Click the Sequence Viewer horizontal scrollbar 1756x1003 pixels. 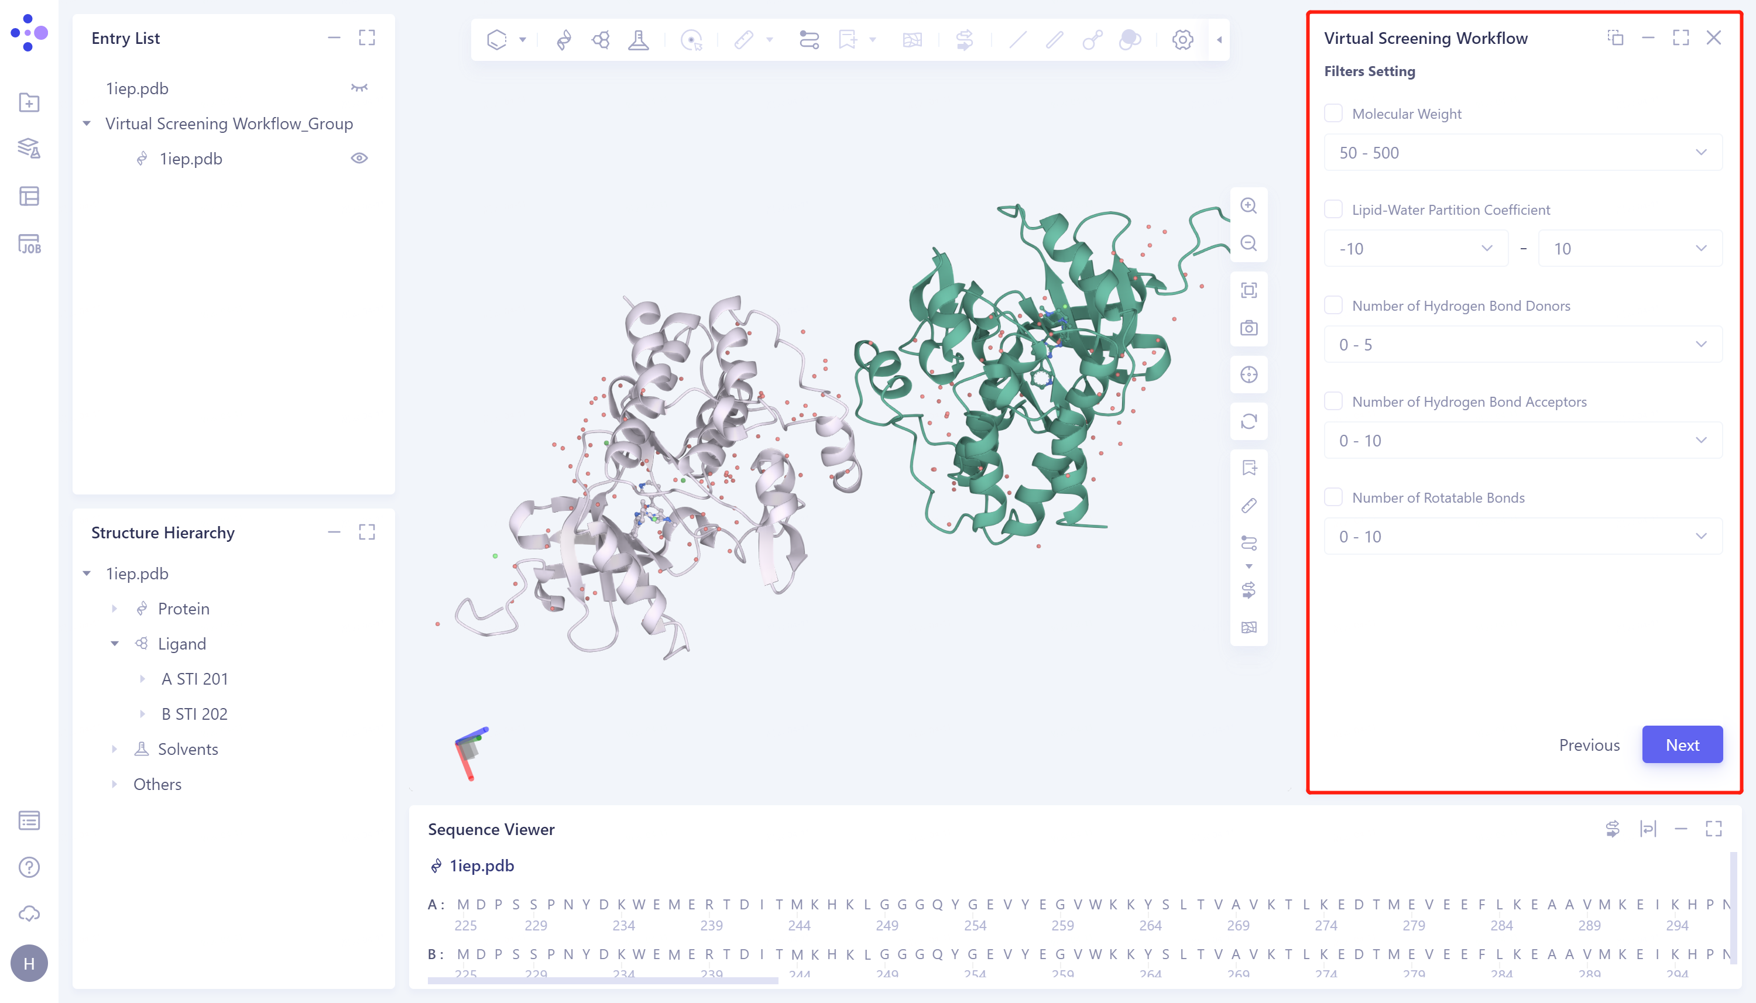click(602, 980)
